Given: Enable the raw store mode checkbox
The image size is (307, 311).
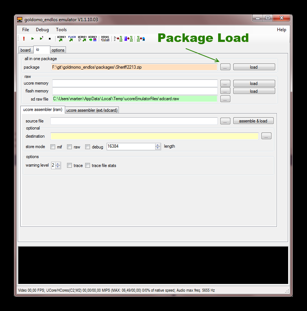Looking at the screenshot, I should point(69,147).
